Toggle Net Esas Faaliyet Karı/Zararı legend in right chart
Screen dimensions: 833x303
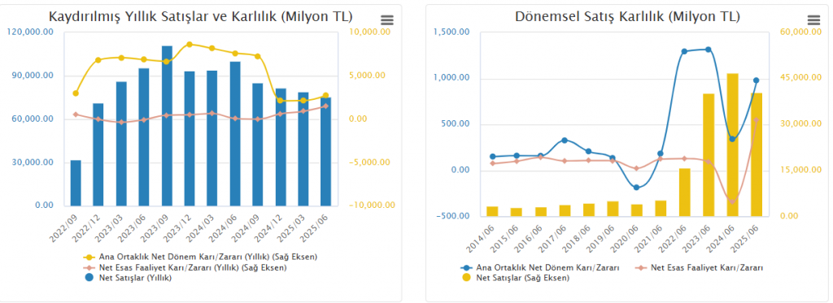(700, 267)
